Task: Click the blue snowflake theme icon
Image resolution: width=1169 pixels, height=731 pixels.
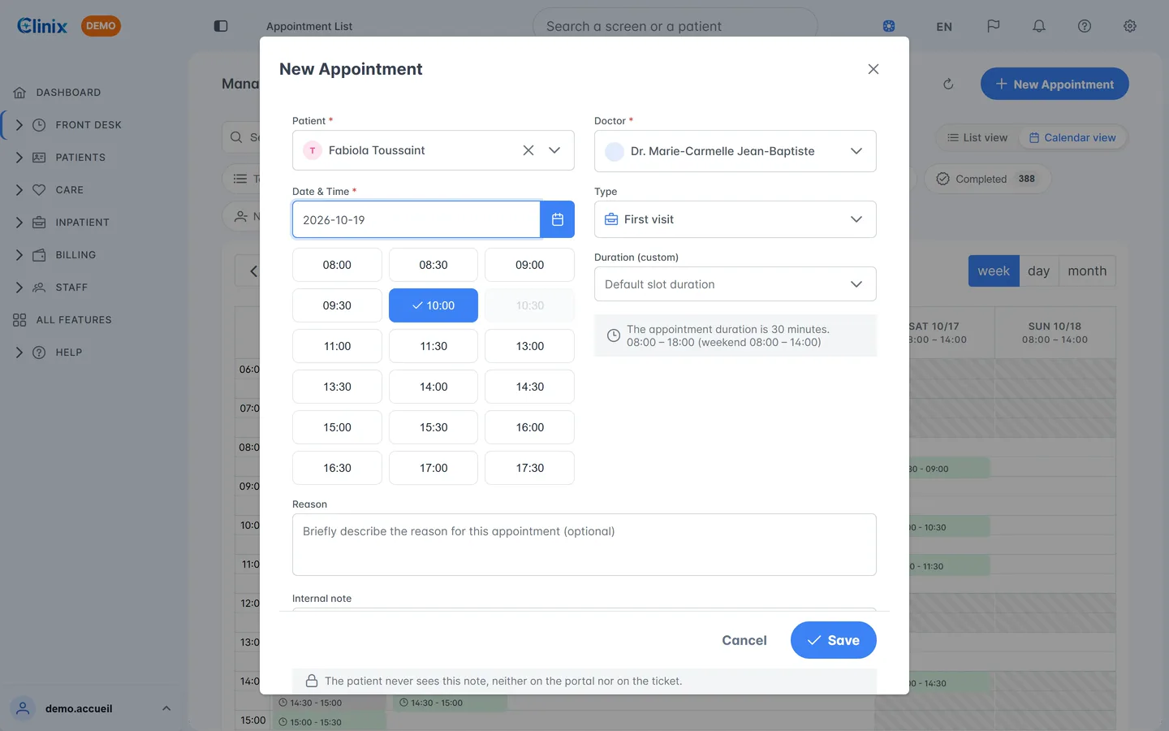Action: click(889, 26)
